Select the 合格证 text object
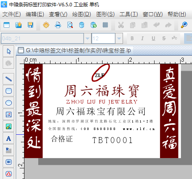The height and width of the screenshot is (179, 192). [62, 139]
